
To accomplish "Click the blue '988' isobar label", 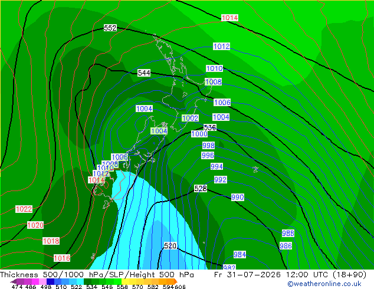I will (x=288, y=233).
